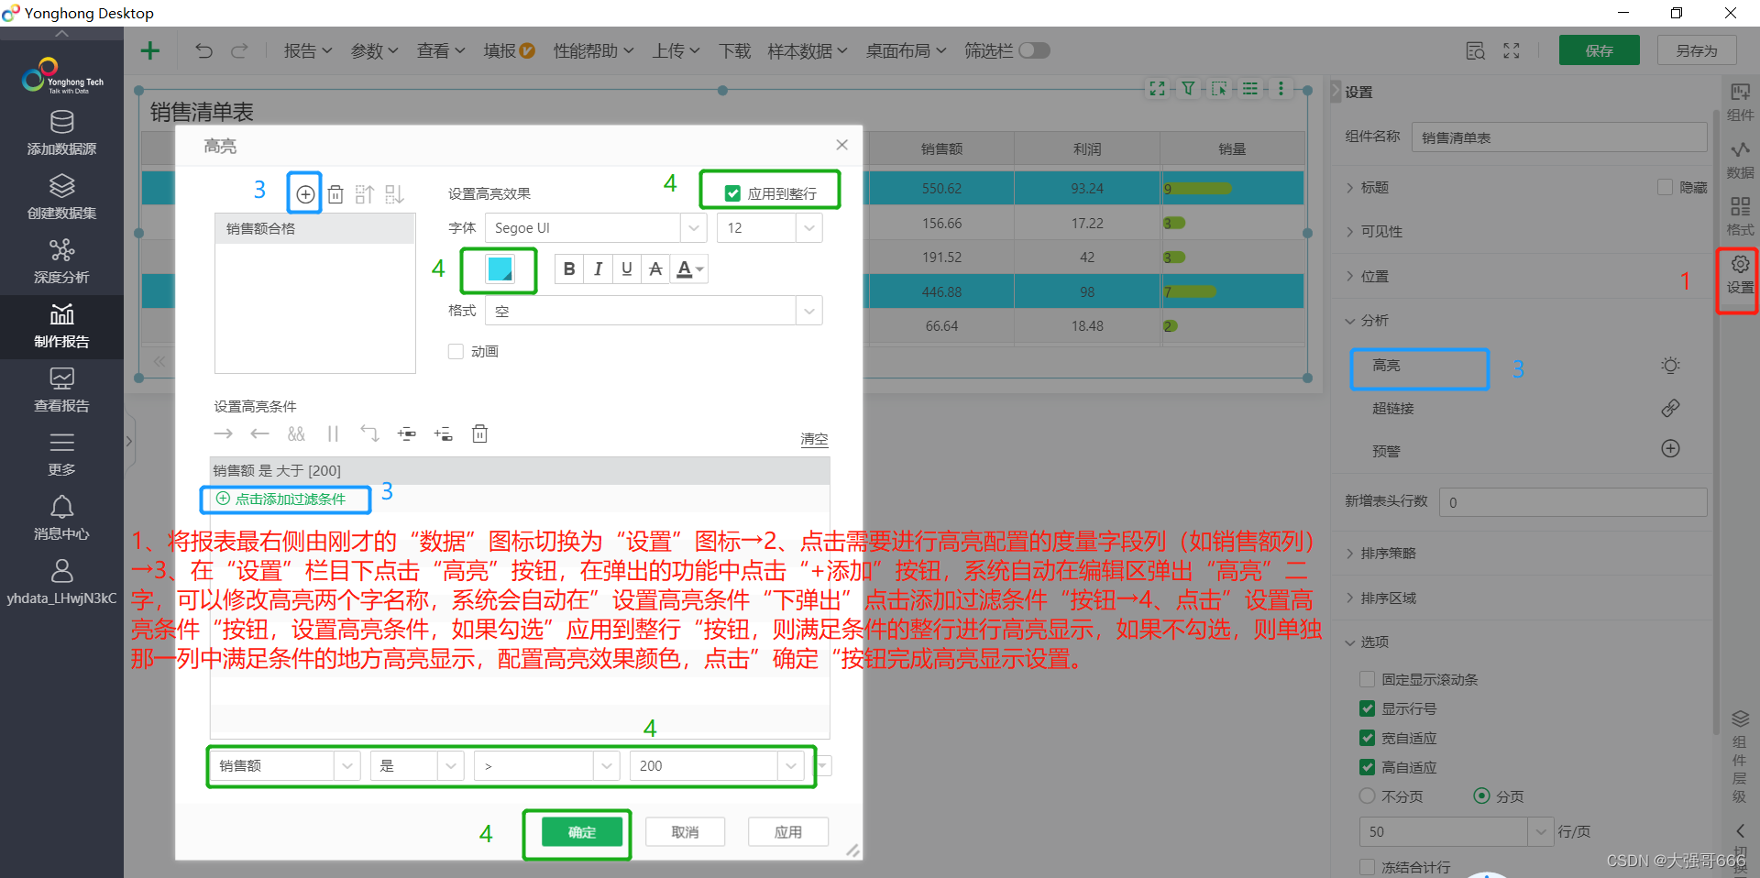Open the 性能帮助 menu
Screen dimensions: 1760x878
pyautogui.click(x=593, y=51)
